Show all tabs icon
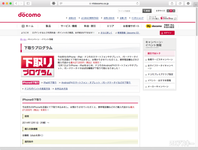This screenshot has width=198, height=150. coord(180,3)
